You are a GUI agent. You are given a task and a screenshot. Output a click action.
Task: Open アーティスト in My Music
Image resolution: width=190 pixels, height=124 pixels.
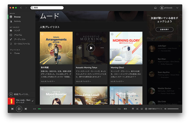pos(20,39)
